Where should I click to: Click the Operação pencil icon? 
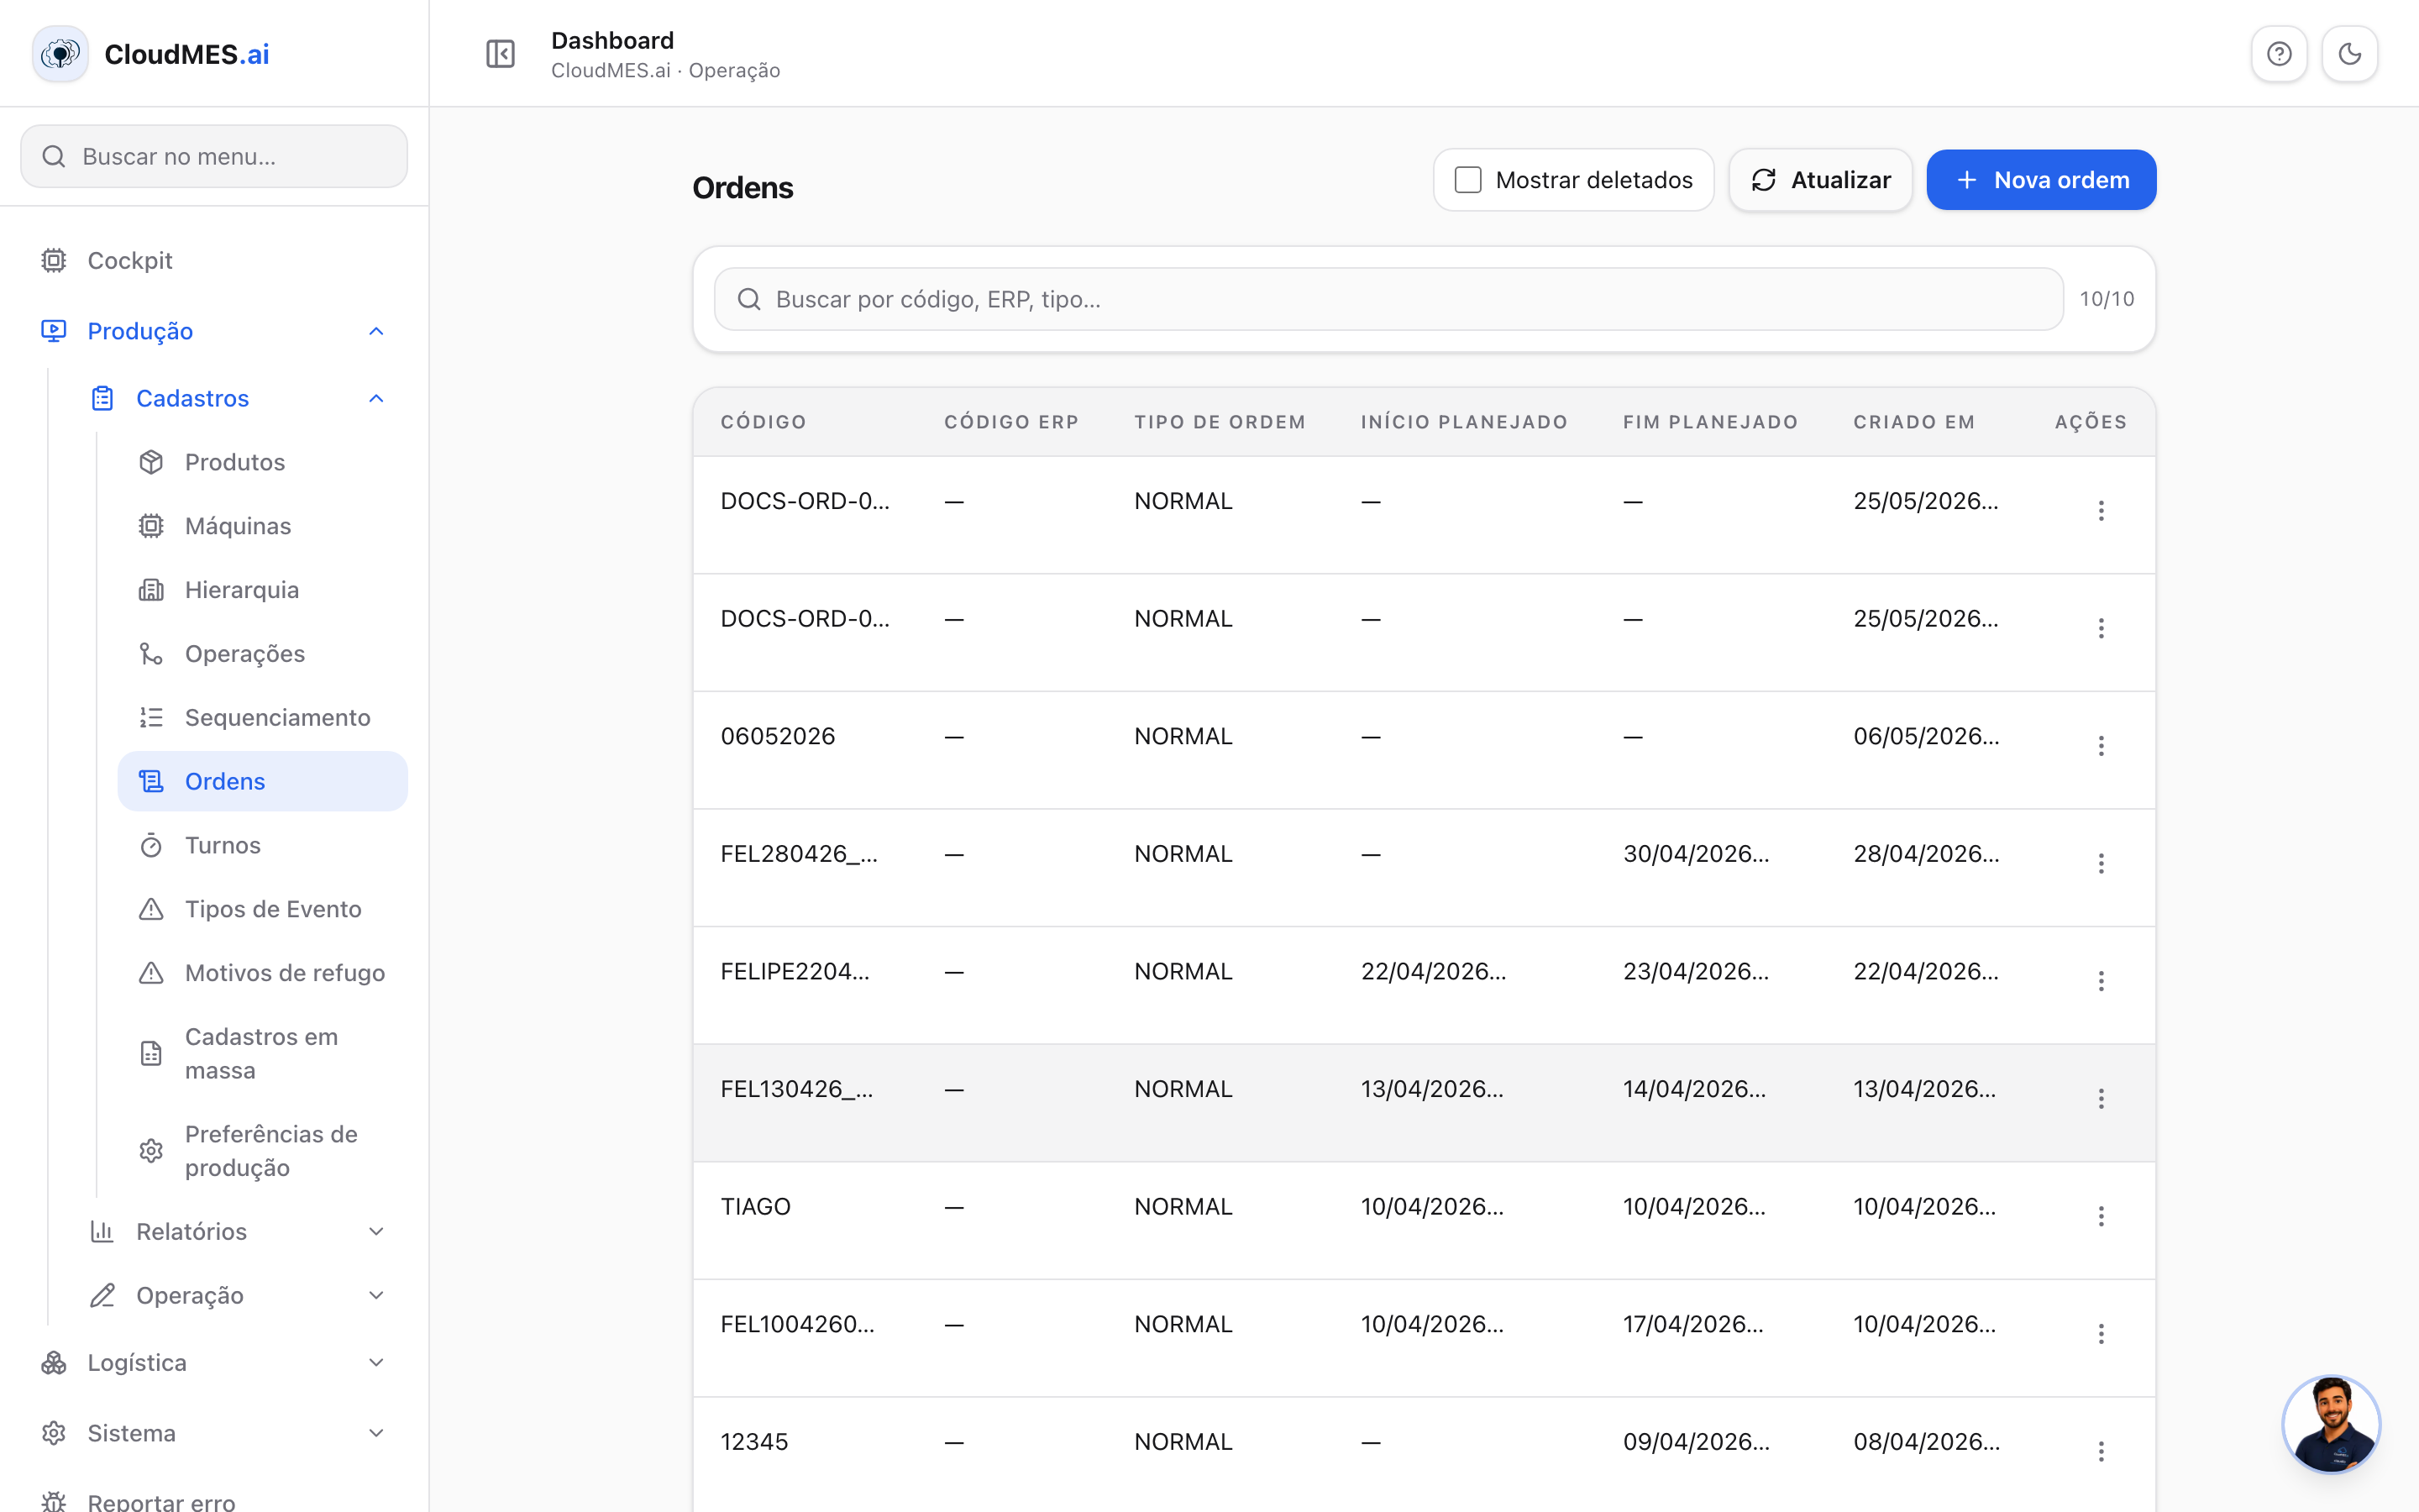[x=102, y=1295]
